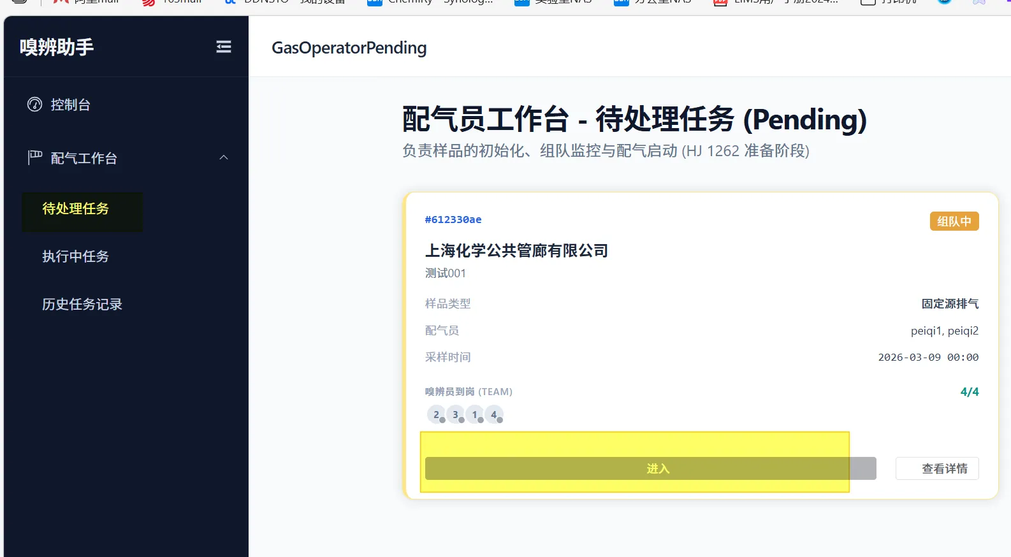
Task: Open 查看详情 for the task
Action: (x=937, y=468)
